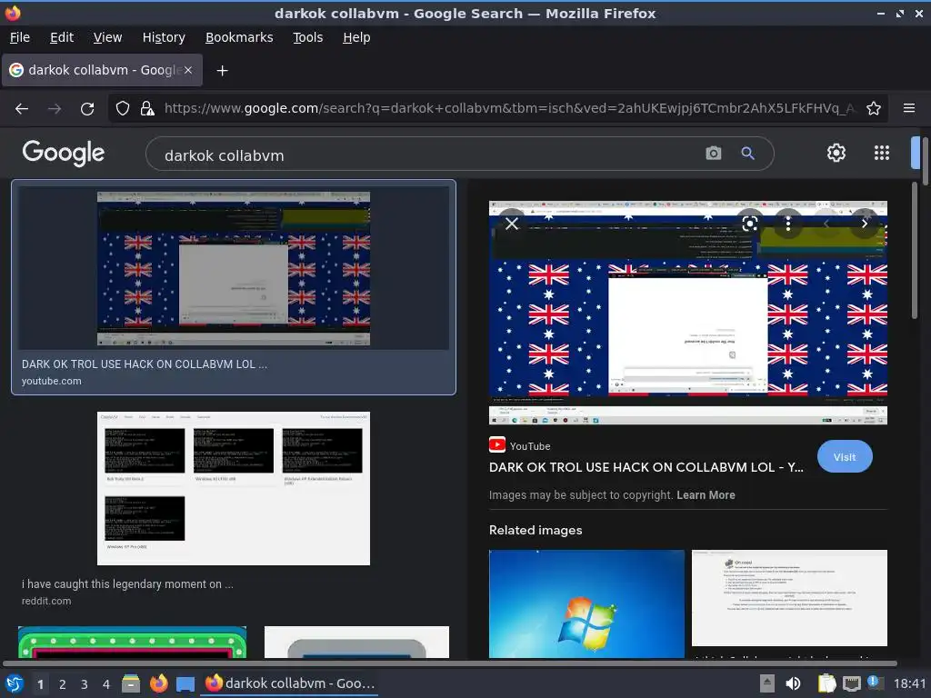Switch to workspace 2
Viewport: 931px width, 698px height.
[x=63, y=684]
